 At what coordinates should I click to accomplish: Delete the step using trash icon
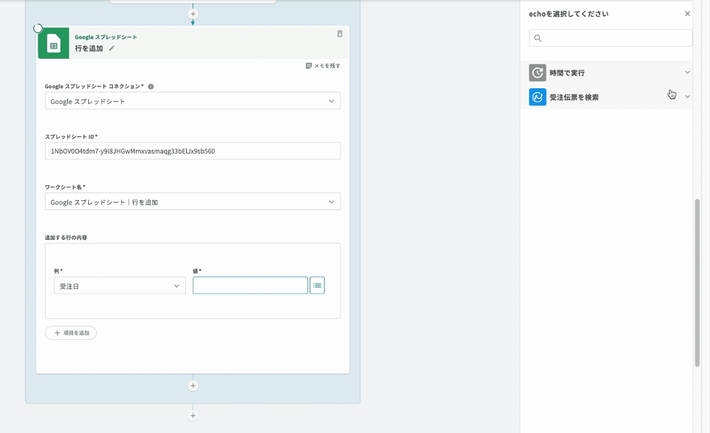click(339, 34)
